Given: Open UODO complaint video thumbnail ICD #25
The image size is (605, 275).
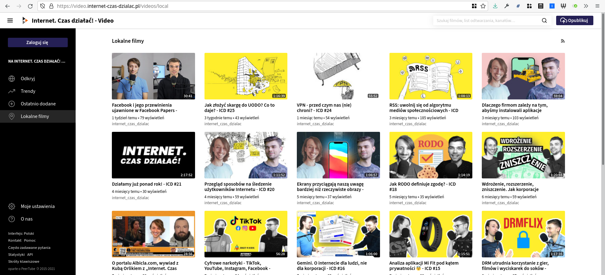Looking at the screenshot, I should 246,76.
